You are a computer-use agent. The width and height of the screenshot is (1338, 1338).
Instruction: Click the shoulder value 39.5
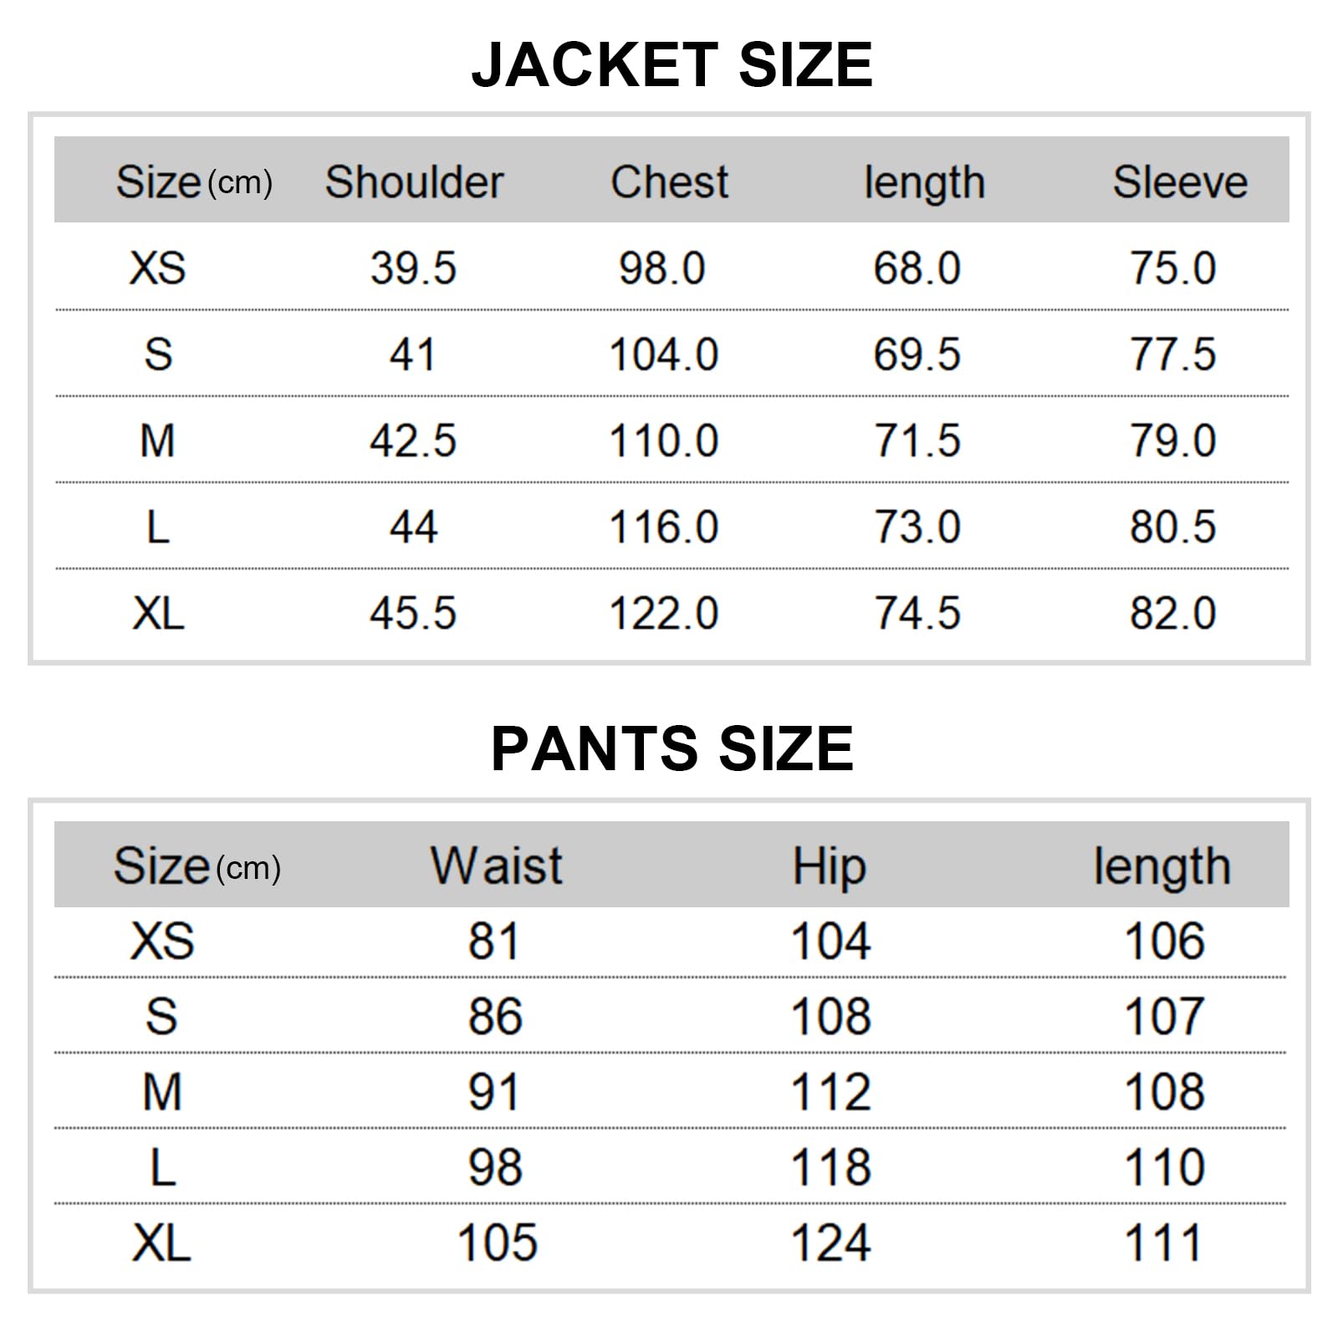point(413,268)
